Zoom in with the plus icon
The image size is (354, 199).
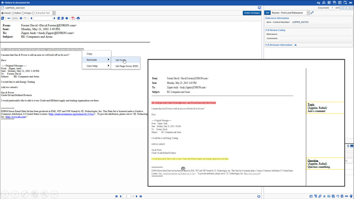(21, 18)
